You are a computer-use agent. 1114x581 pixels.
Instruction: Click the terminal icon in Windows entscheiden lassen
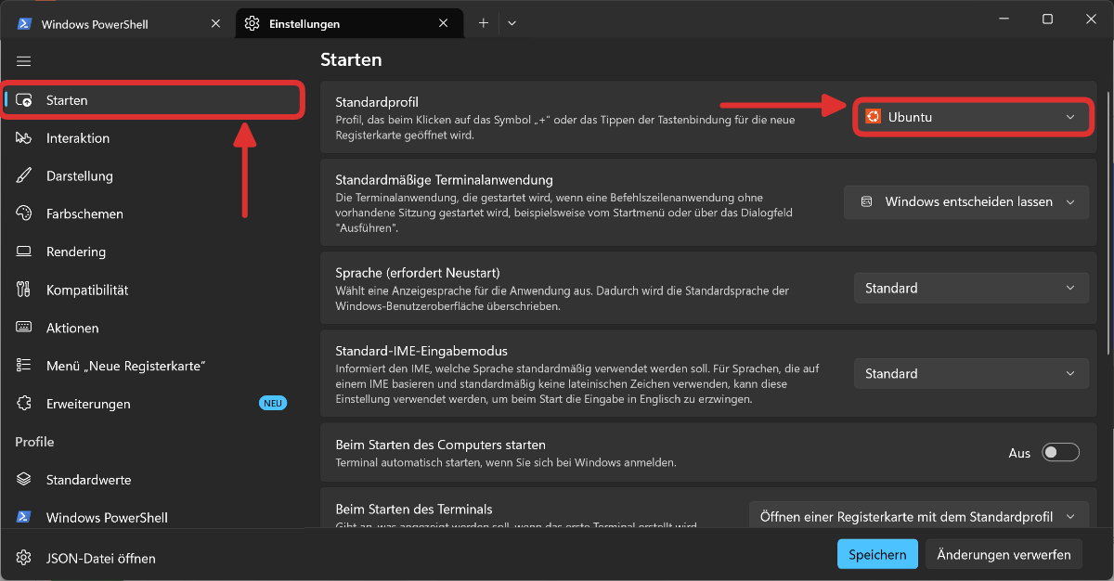click(x=866, y=202)
